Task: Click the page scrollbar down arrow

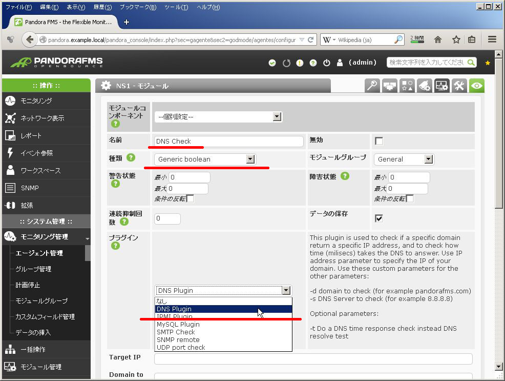Action: pyautogui.click(x=498, y=366)
